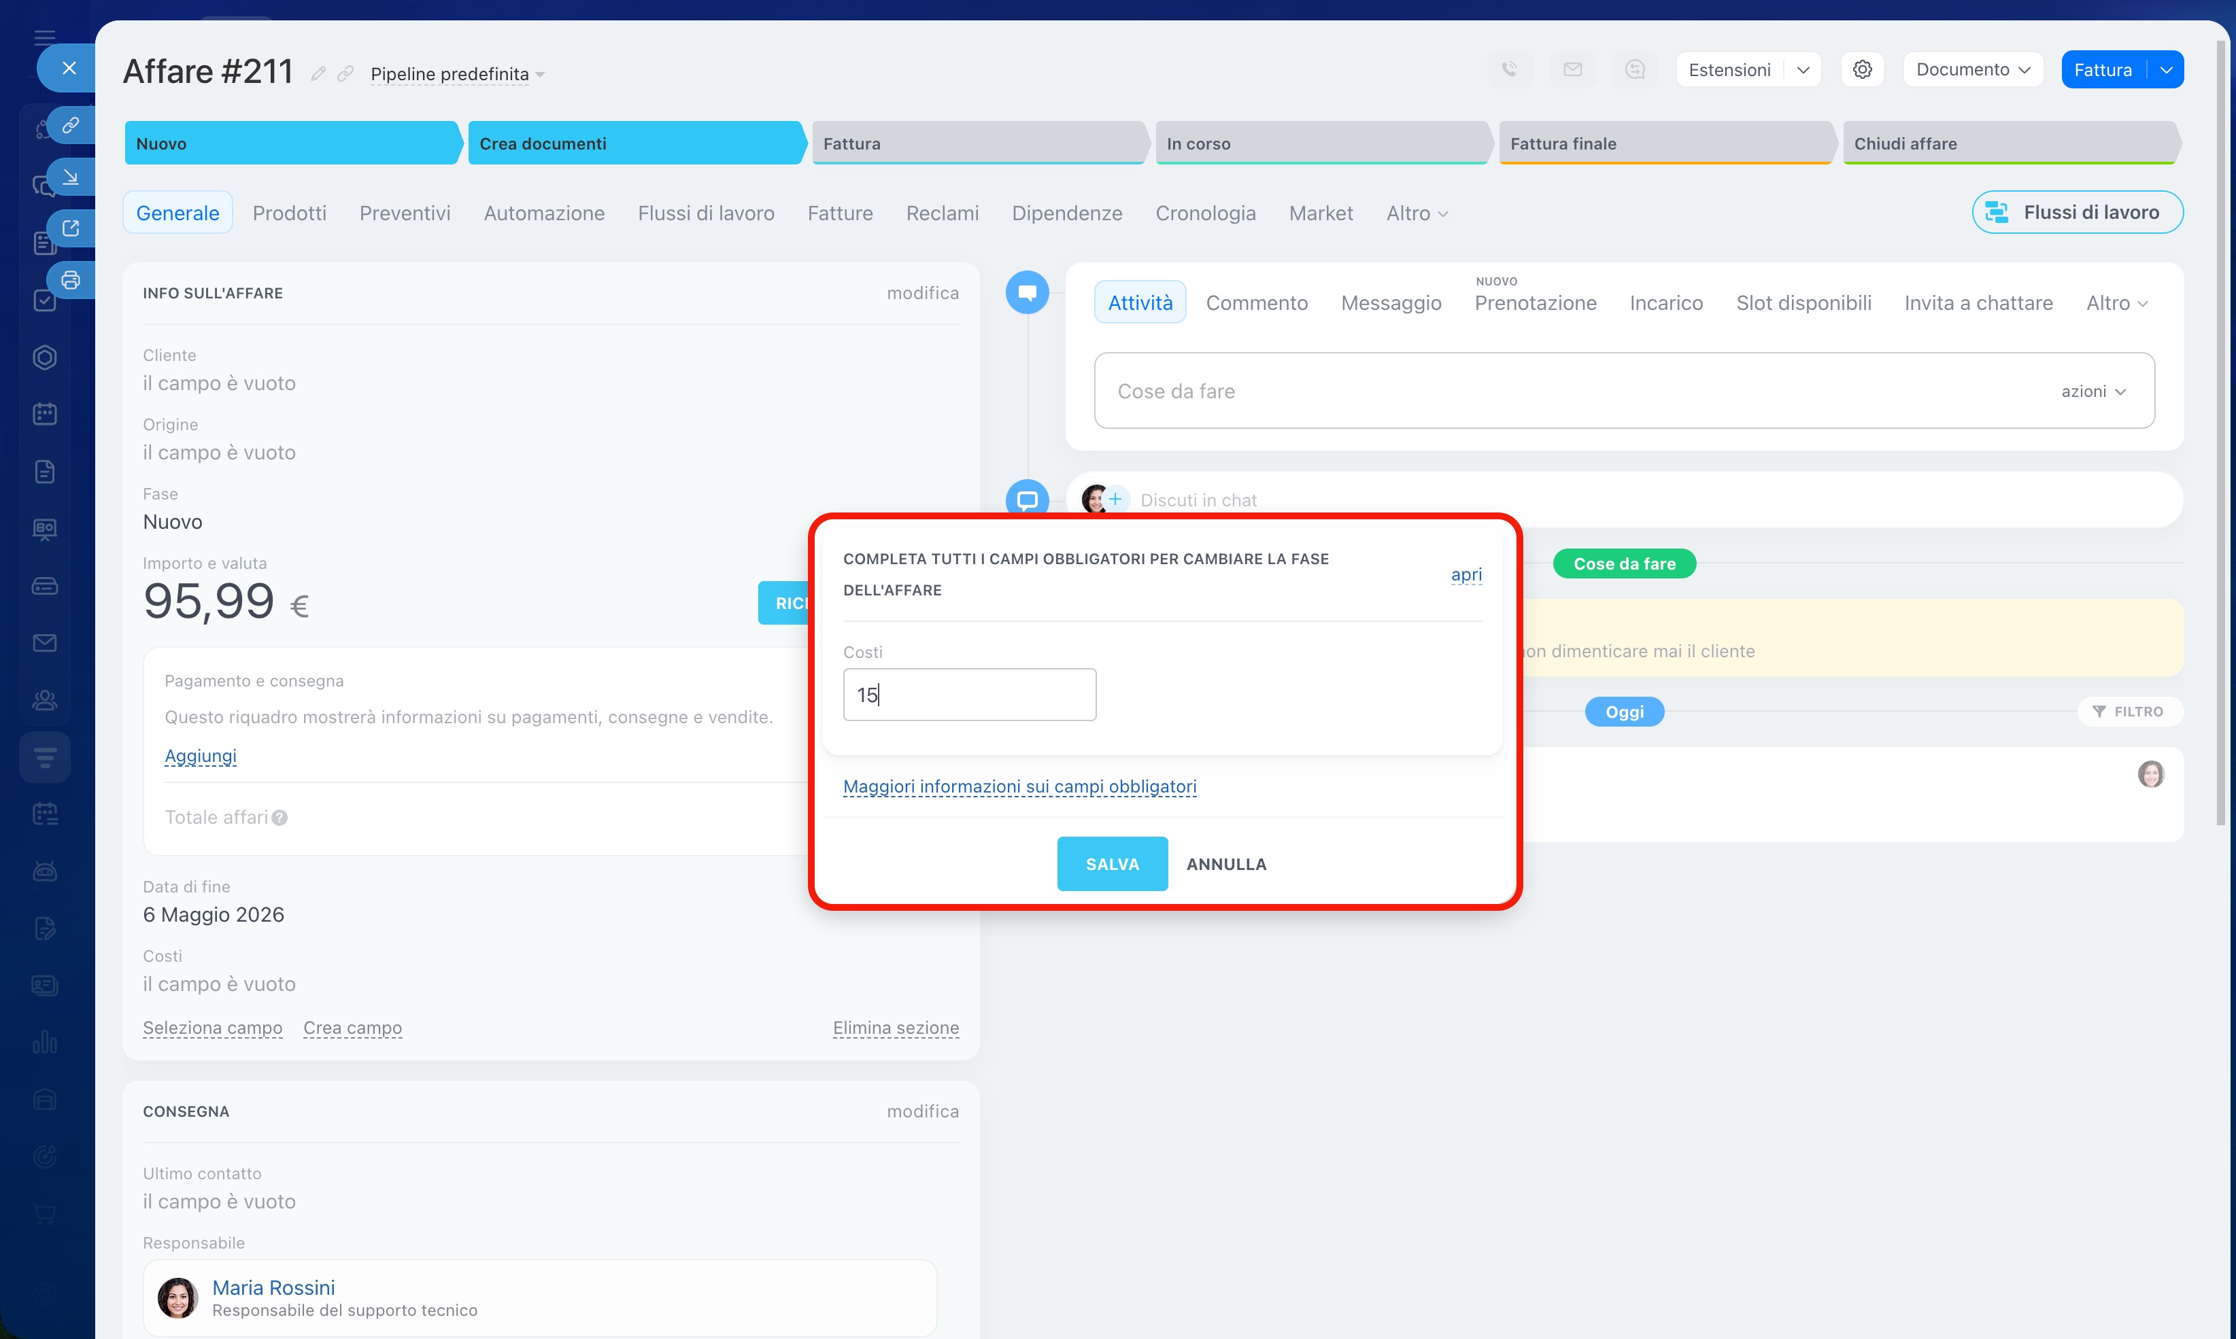Click the email envelope icon in header
The height and width of the screenshot is (1339, 2236).
click(x=1572, y=69)
